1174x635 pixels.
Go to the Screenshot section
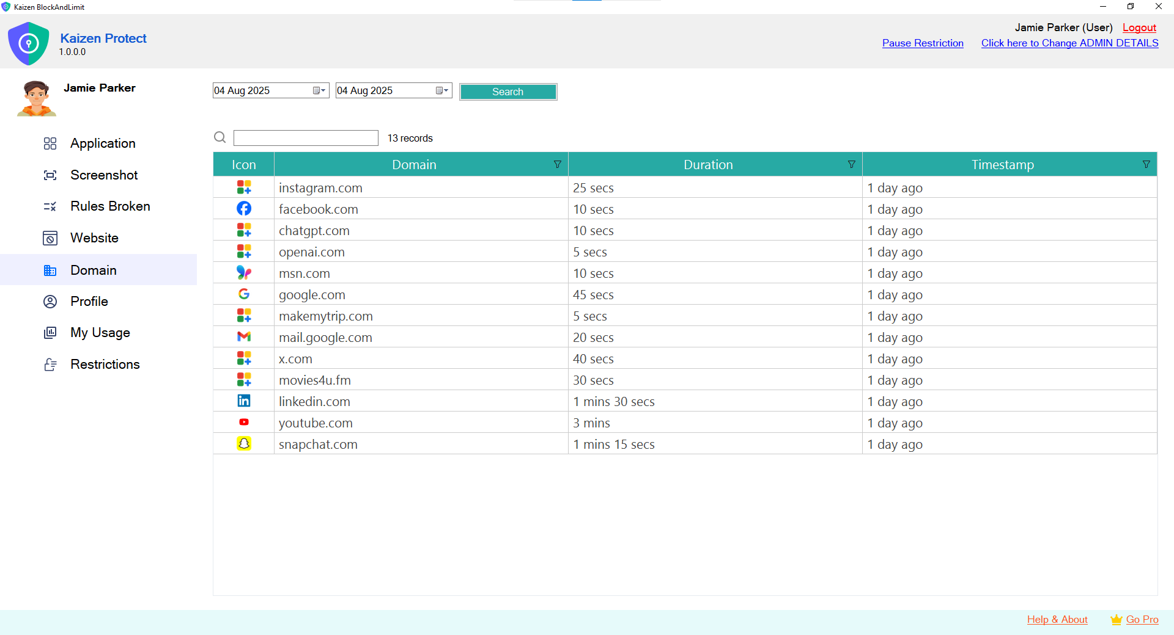coord(104,175)
